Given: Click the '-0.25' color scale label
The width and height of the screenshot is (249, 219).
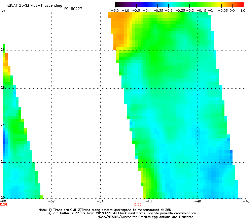Looking at the screenshot, I should coord(180,11).
